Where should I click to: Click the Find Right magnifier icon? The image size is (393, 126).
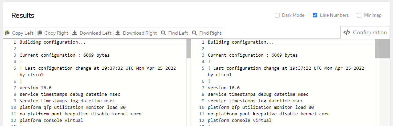[194, 33]
